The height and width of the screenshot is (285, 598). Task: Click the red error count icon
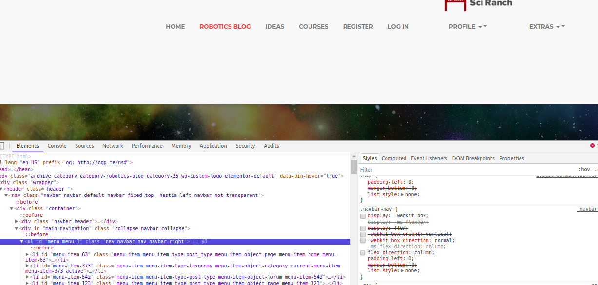(592, 146)
